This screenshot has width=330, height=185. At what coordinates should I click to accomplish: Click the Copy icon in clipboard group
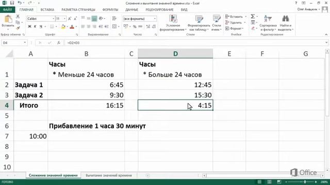pos(18,22)
